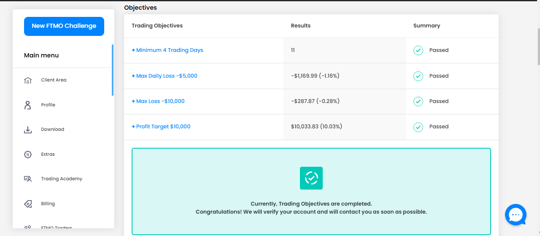Click the Passed checkmark for Minimum 4 Trading Days

pos(418,50)
